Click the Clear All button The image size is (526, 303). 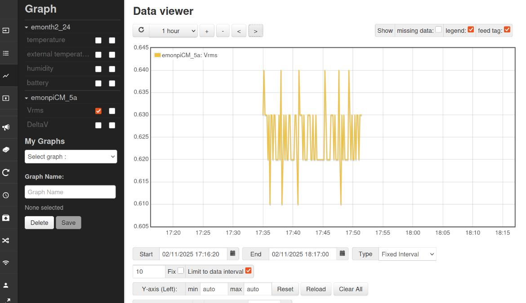tap(351, 289)
